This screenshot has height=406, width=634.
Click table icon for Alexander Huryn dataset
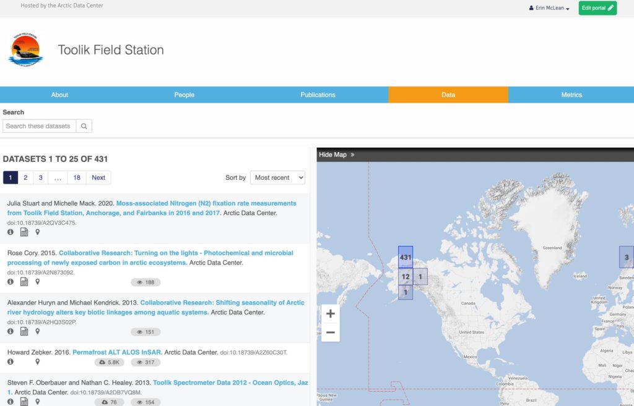24,331
